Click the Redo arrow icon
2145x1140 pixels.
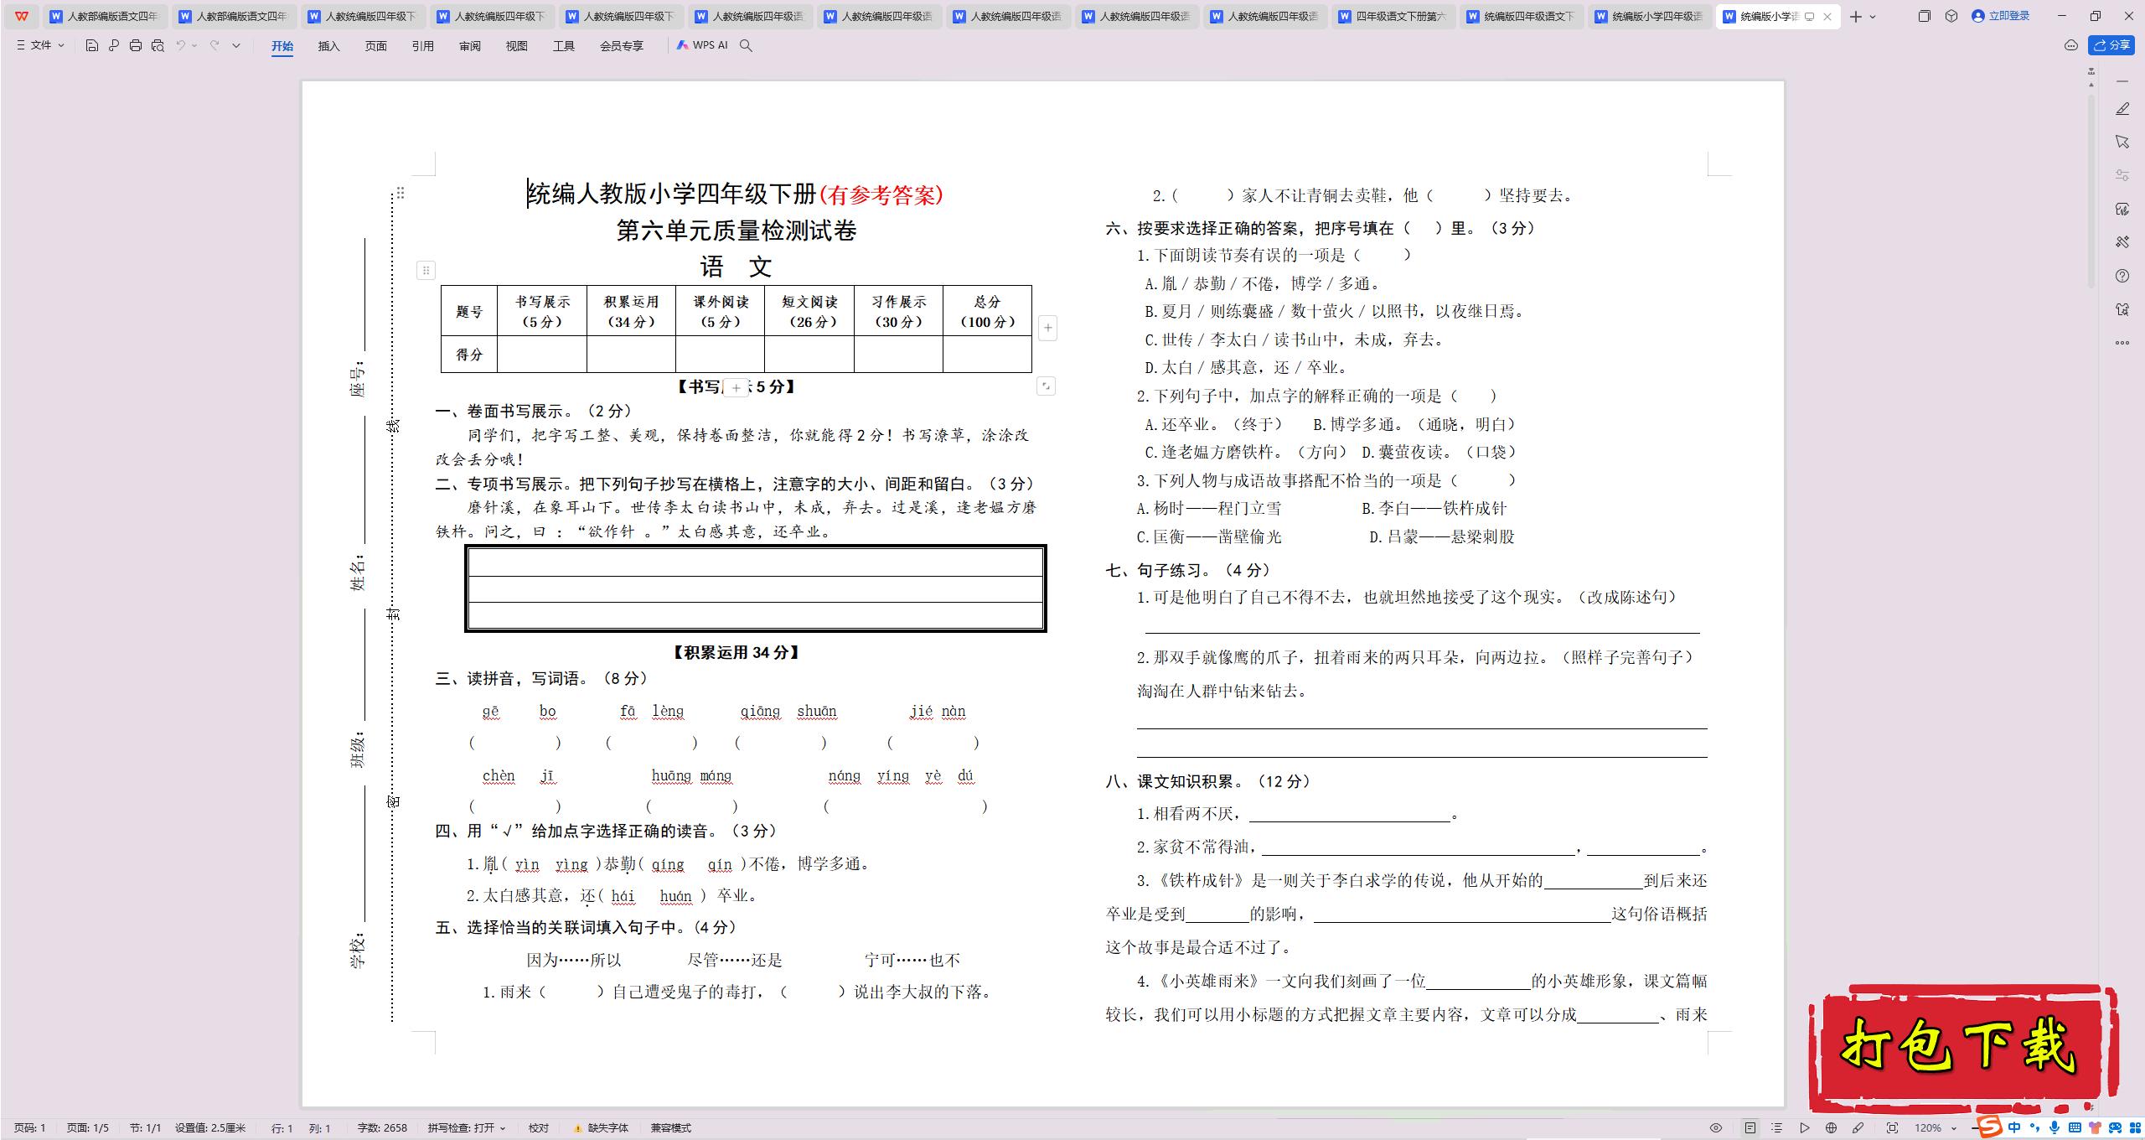(214, 45)
